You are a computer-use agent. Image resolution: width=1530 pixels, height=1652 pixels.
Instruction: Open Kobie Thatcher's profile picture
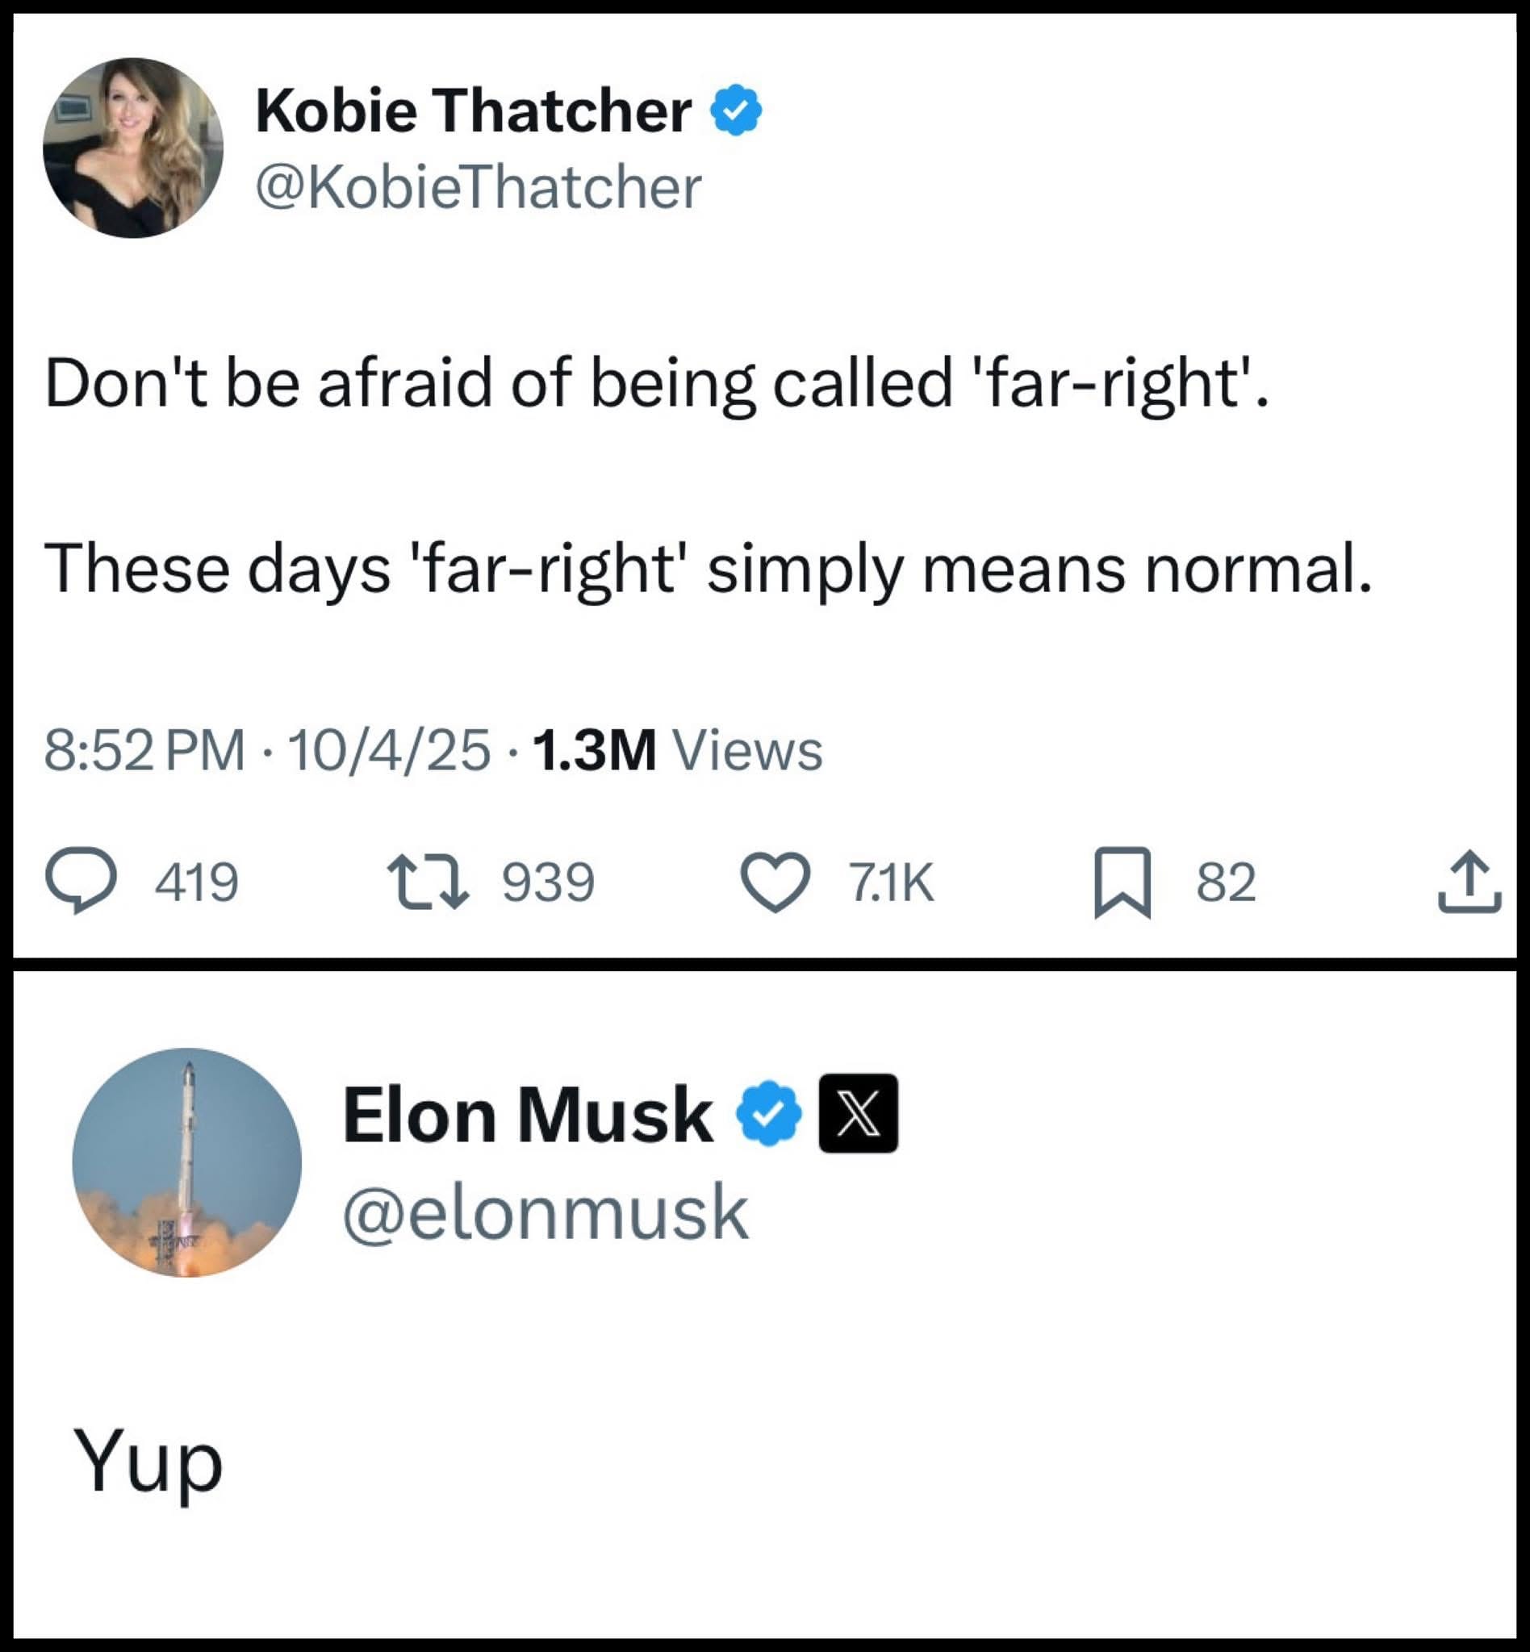pyautogui.click(x=133, y=148)
